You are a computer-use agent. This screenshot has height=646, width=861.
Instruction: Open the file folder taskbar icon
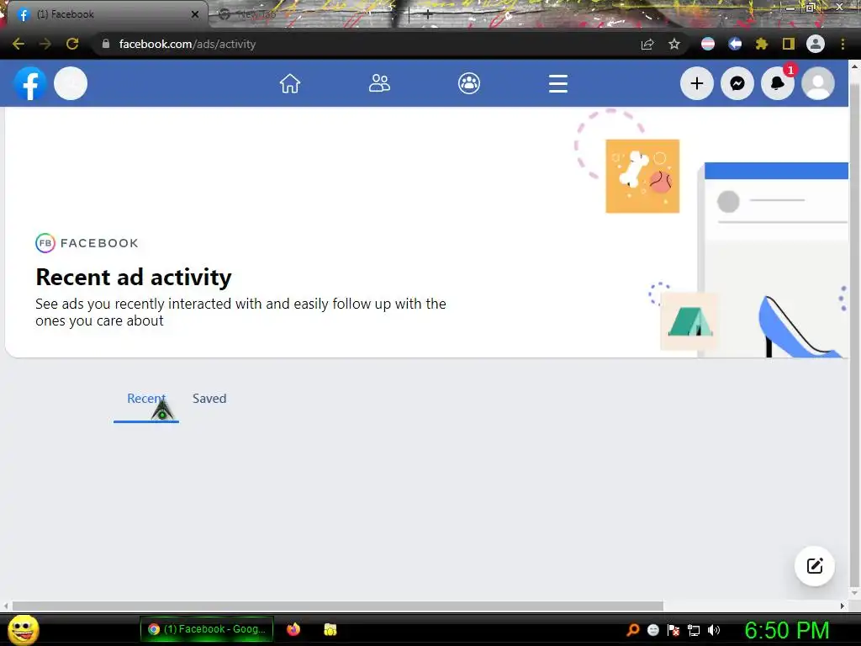[330, 629]
